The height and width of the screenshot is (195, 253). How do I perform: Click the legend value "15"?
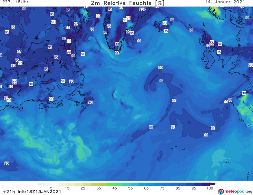67,188
